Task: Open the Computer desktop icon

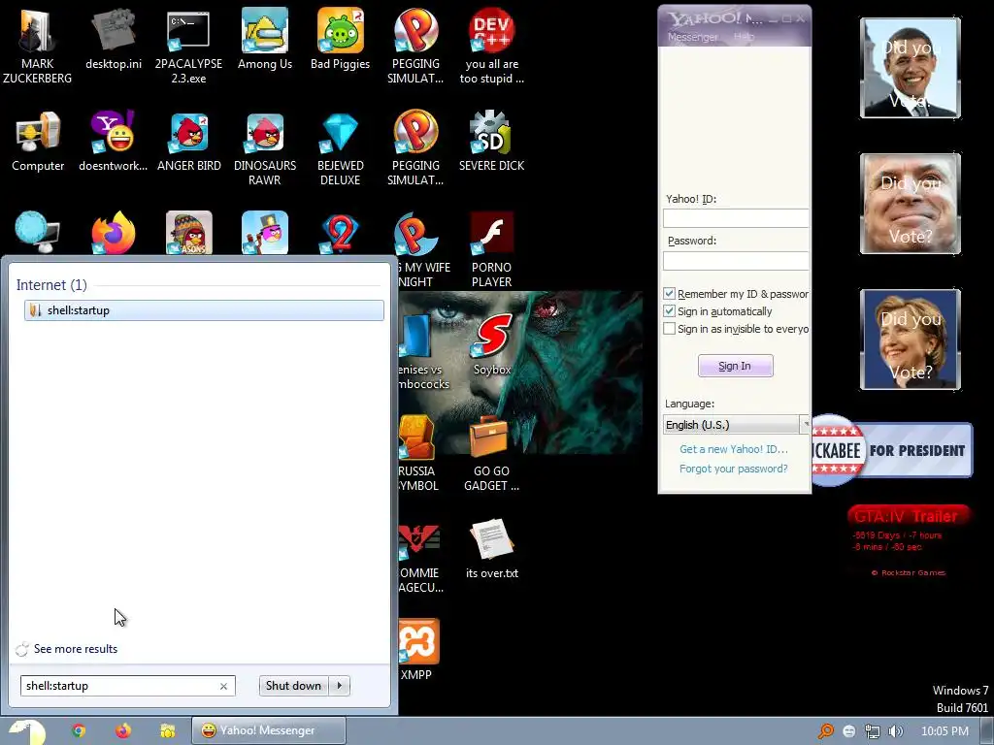Action: click(x=38, y=141)
